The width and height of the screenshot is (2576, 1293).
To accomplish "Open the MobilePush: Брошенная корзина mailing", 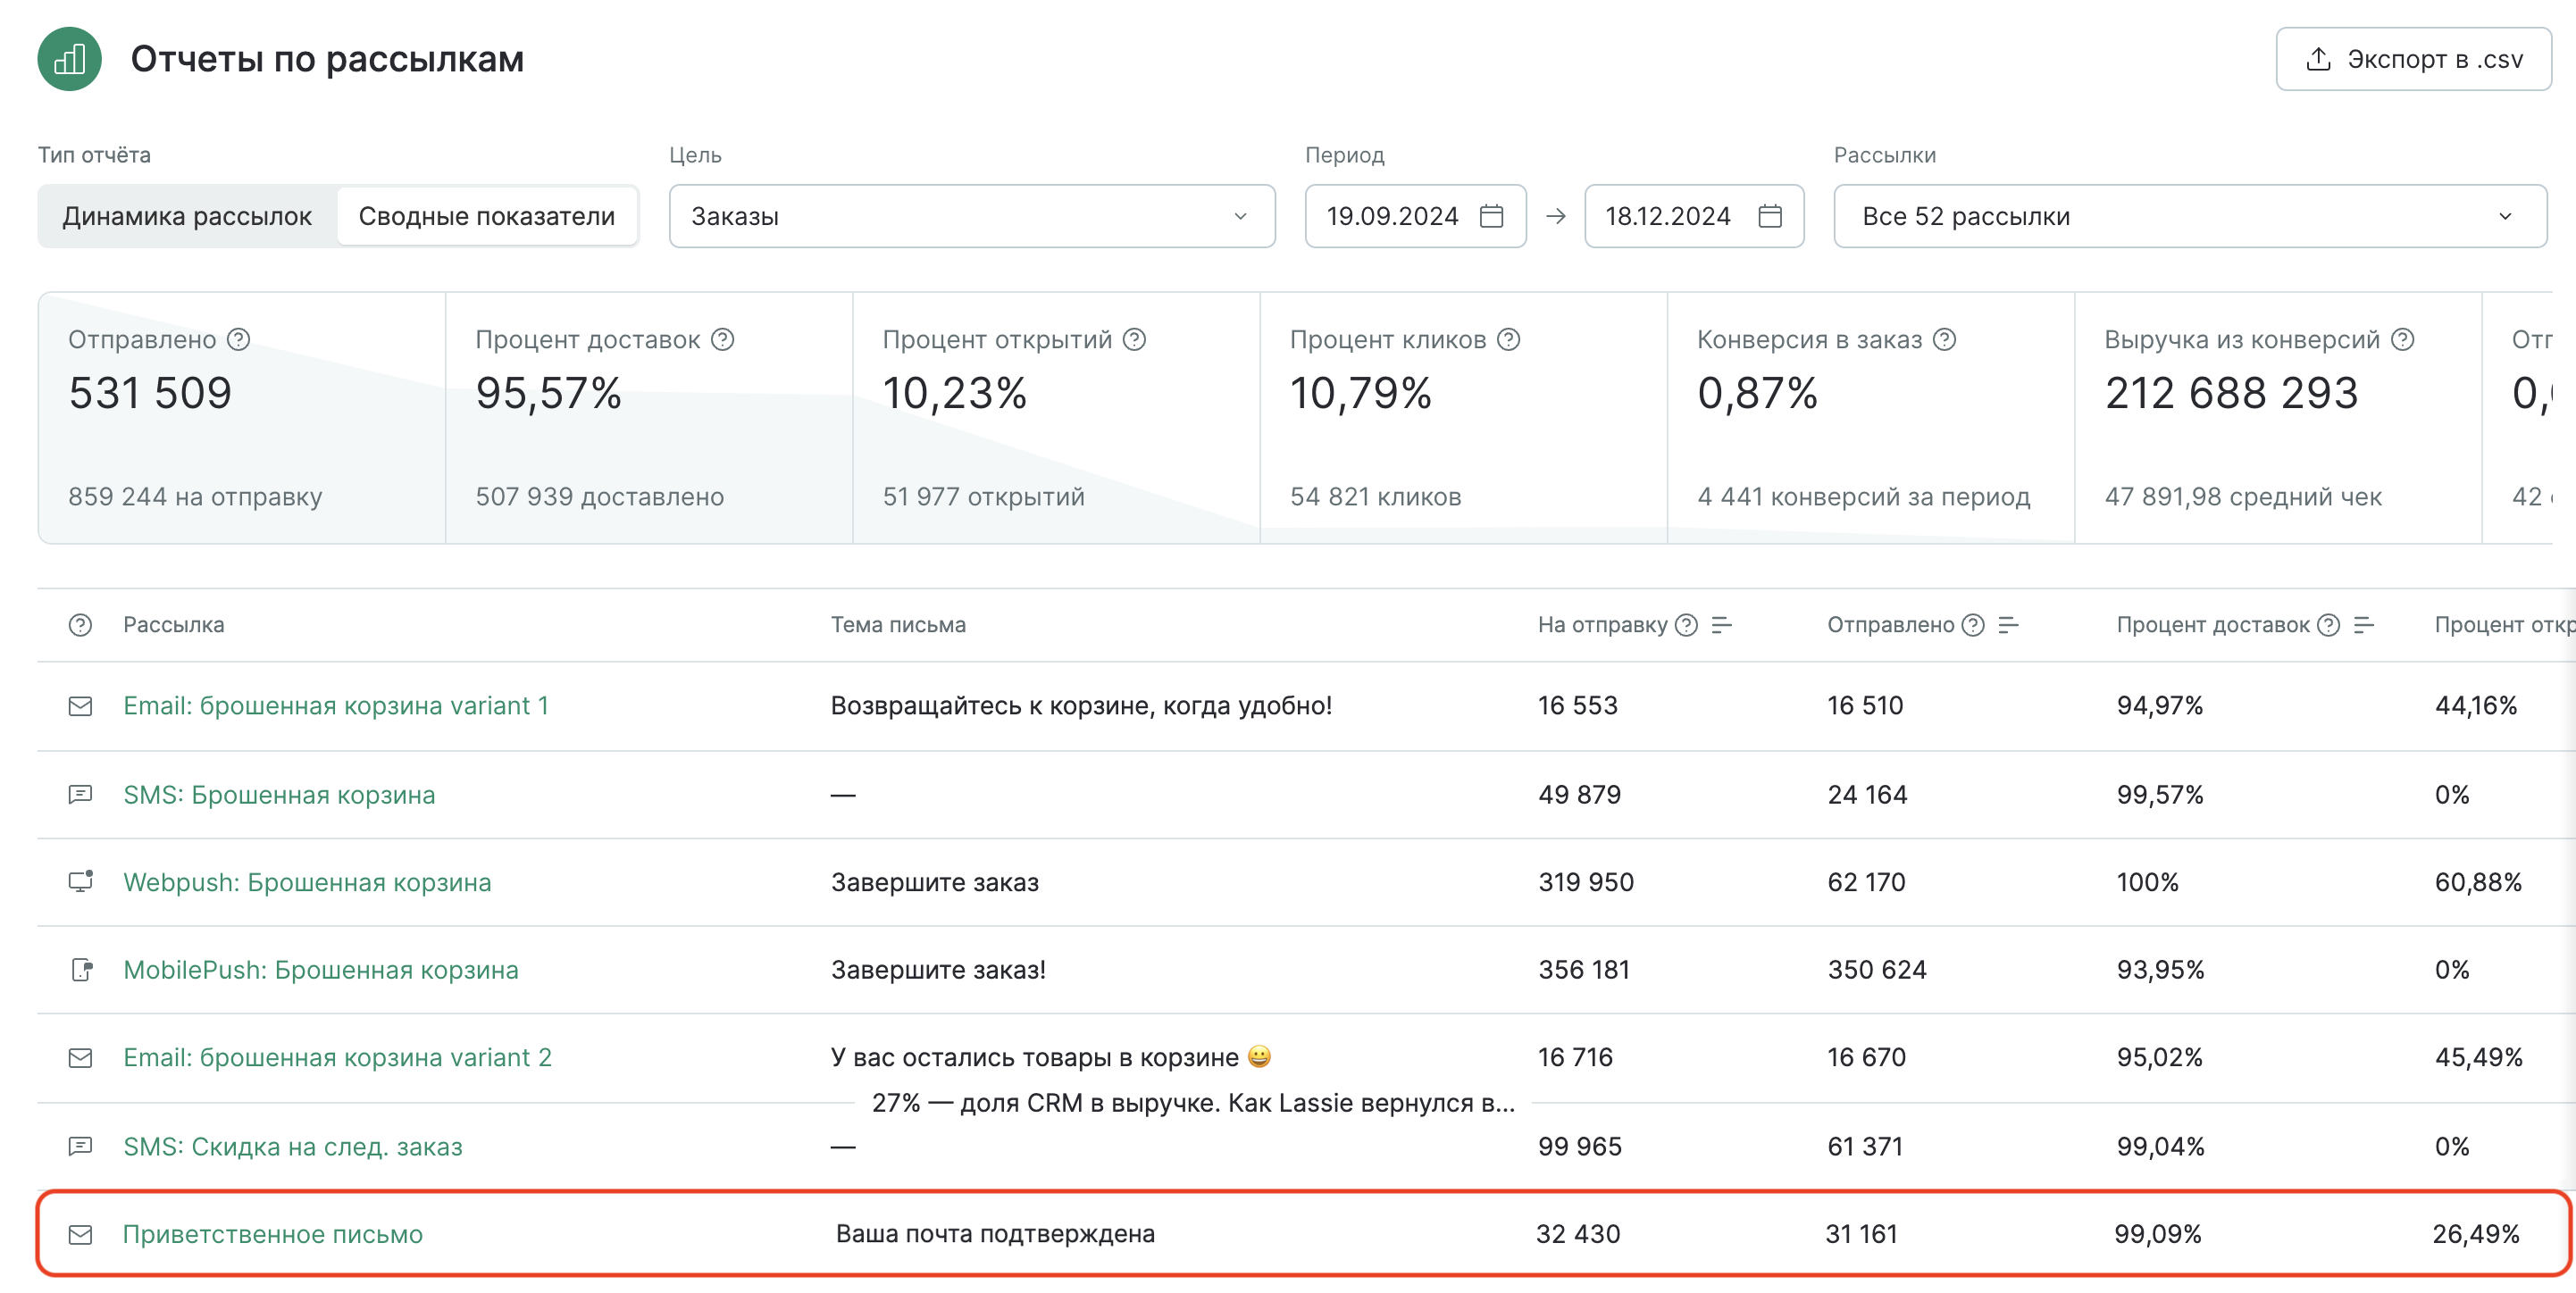I will 321,970.
